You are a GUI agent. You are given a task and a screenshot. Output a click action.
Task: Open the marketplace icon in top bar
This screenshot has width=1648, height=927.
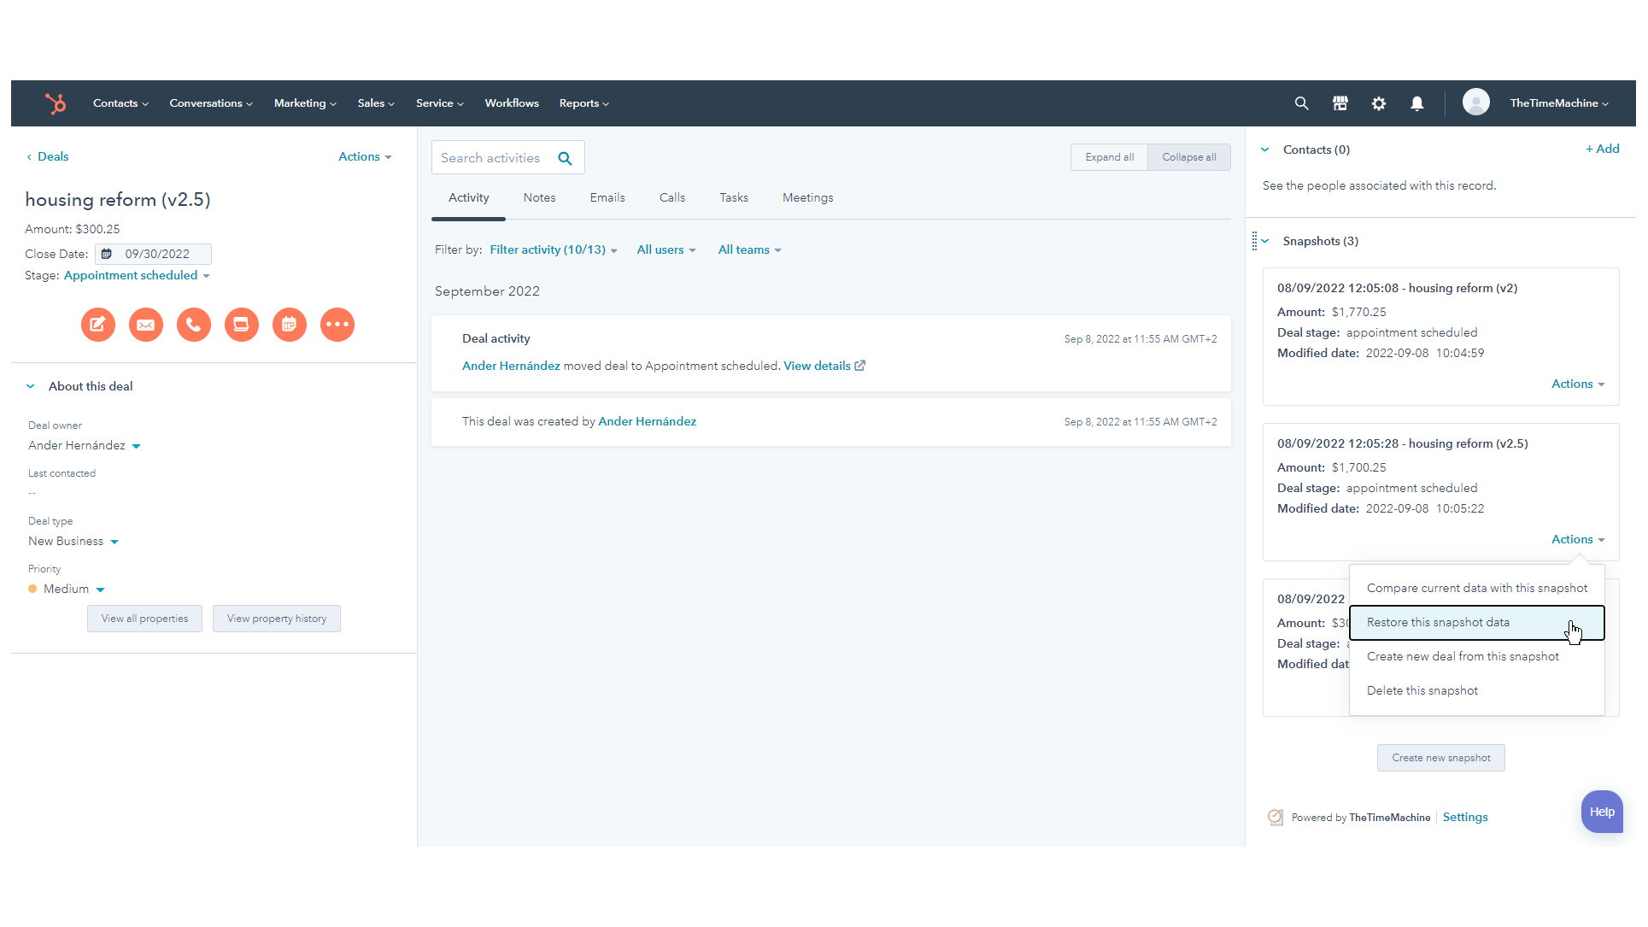click(1340, 103)
